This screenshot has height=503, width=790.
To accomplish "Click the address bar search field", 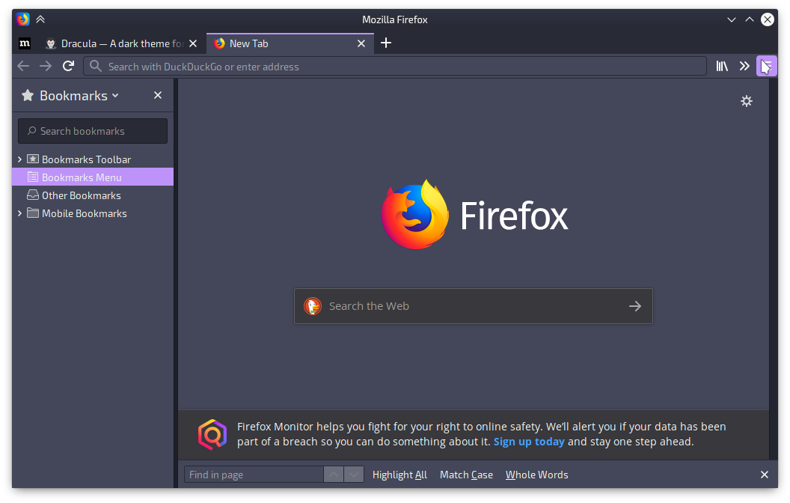I will click(x=394, y=67).
